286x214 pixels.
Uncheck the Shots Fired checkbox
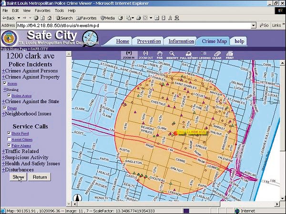pos(9,133)
